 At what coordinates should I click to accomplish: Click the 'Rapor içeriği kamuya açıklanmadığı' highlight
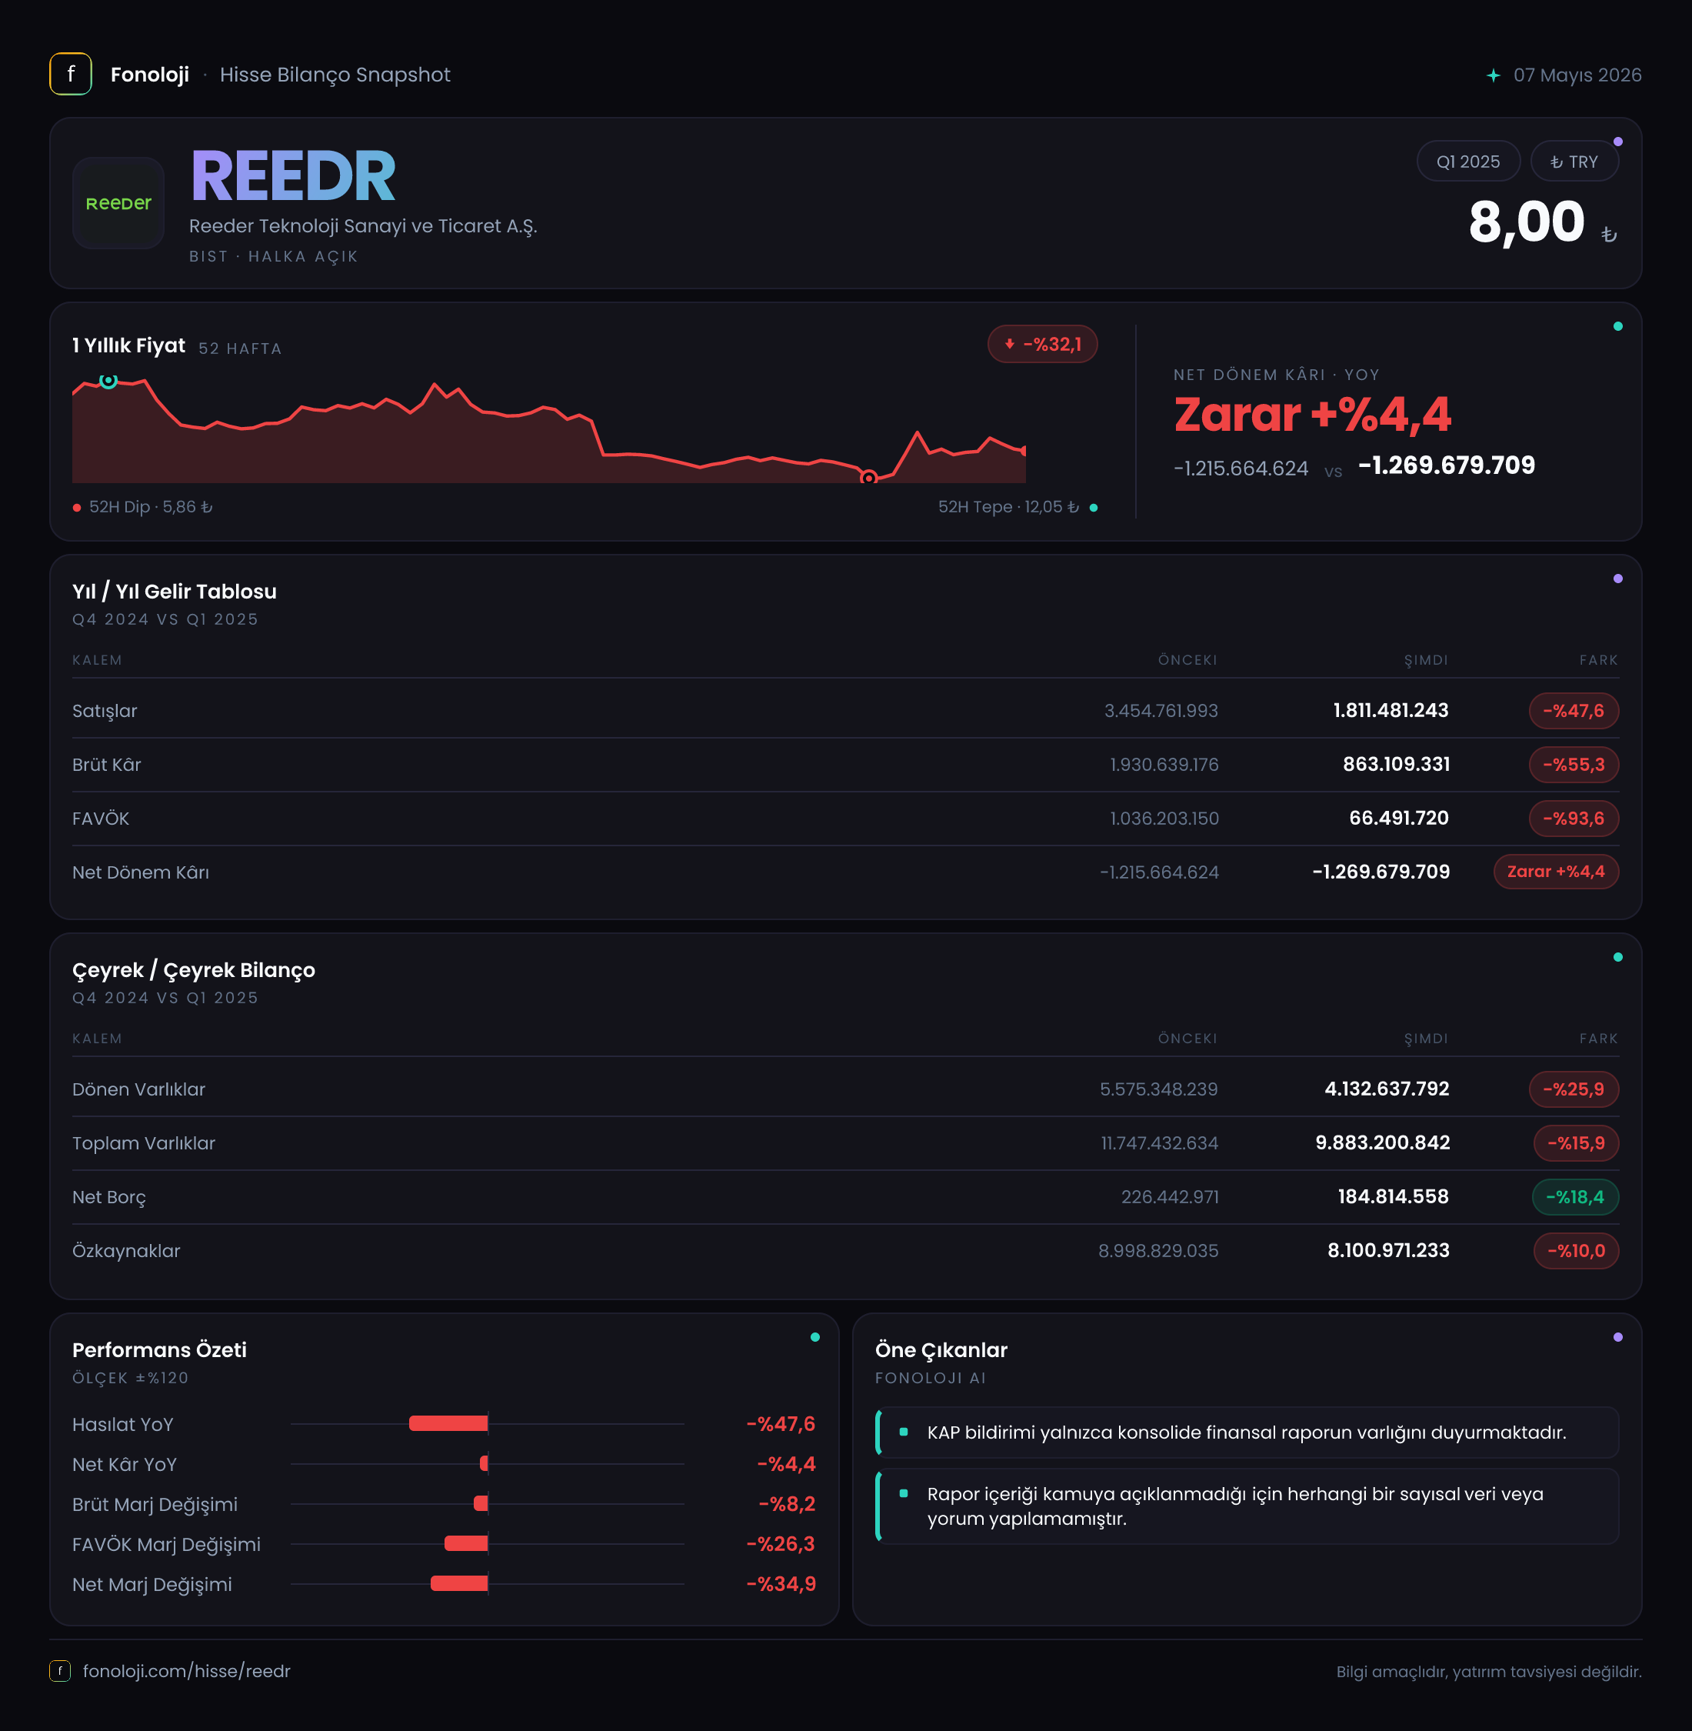tap(1247, 1506)
